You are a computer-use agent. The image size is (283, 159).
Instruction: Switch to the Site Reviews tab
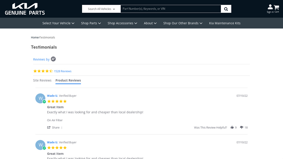(42, 81)
